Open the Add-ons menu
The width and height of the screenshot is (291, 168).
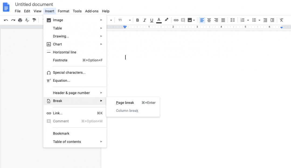click(92, 11)
